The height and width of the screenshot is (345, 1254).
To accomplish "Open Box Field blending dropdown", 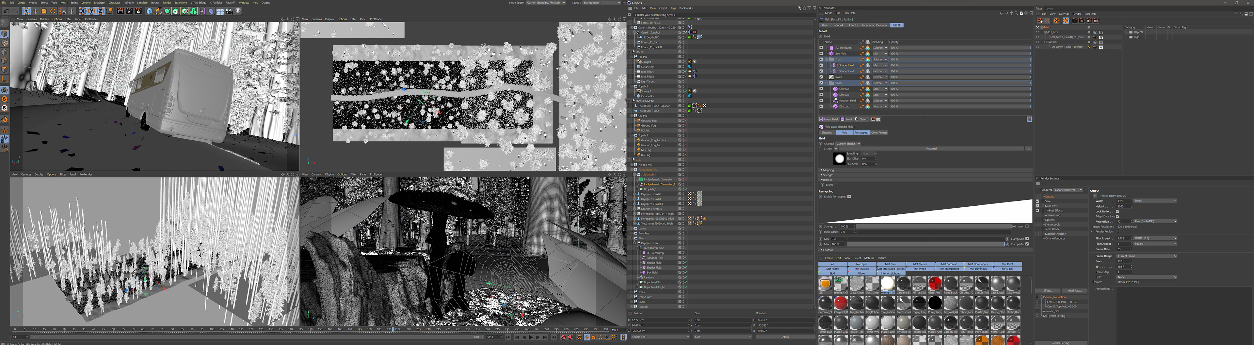I will click(x=880, y=54).
